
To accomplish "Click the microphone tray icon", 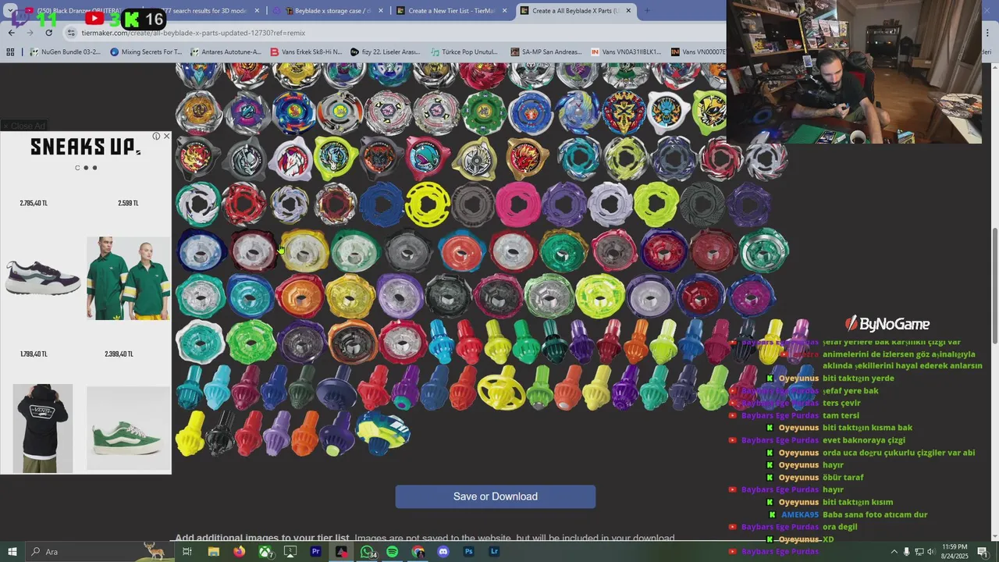I will tap(906, 552).
